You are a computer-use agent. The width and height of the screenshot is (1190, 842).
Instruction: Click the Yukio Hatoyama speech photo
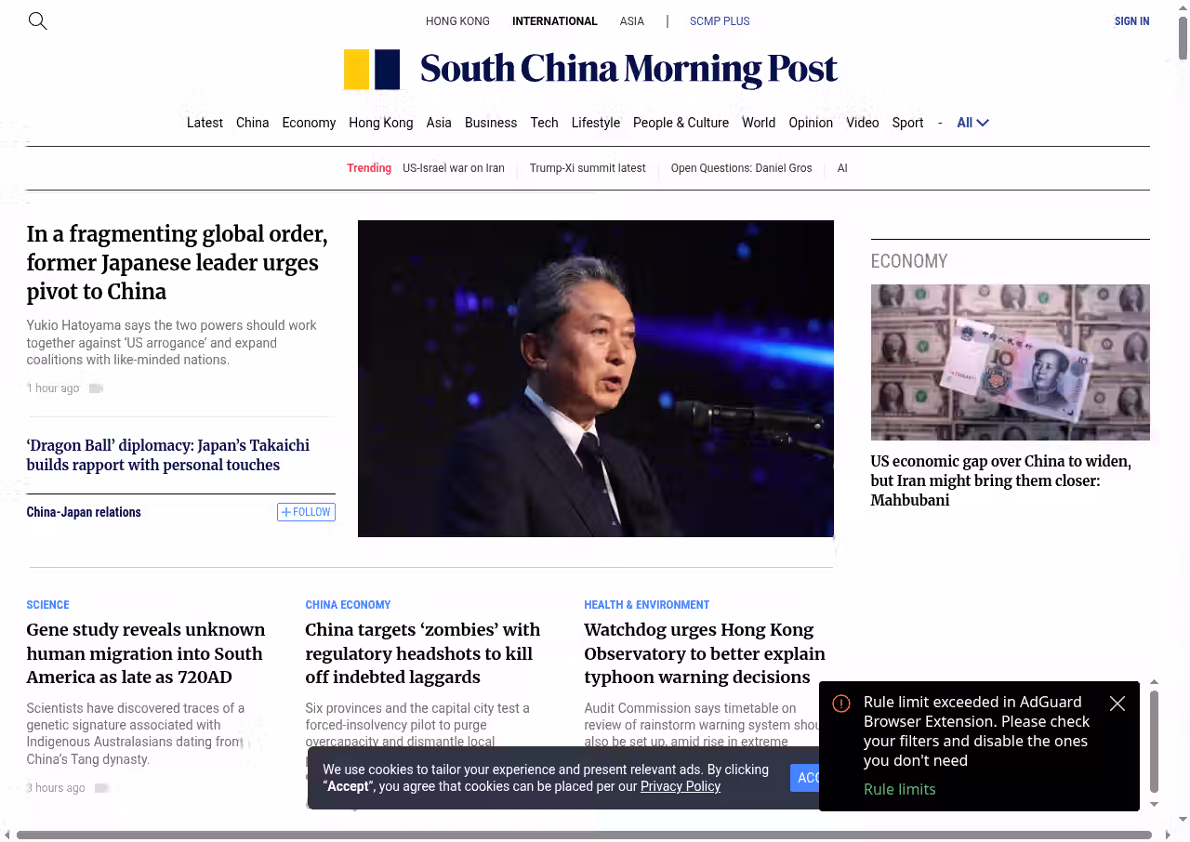[595, 378]
